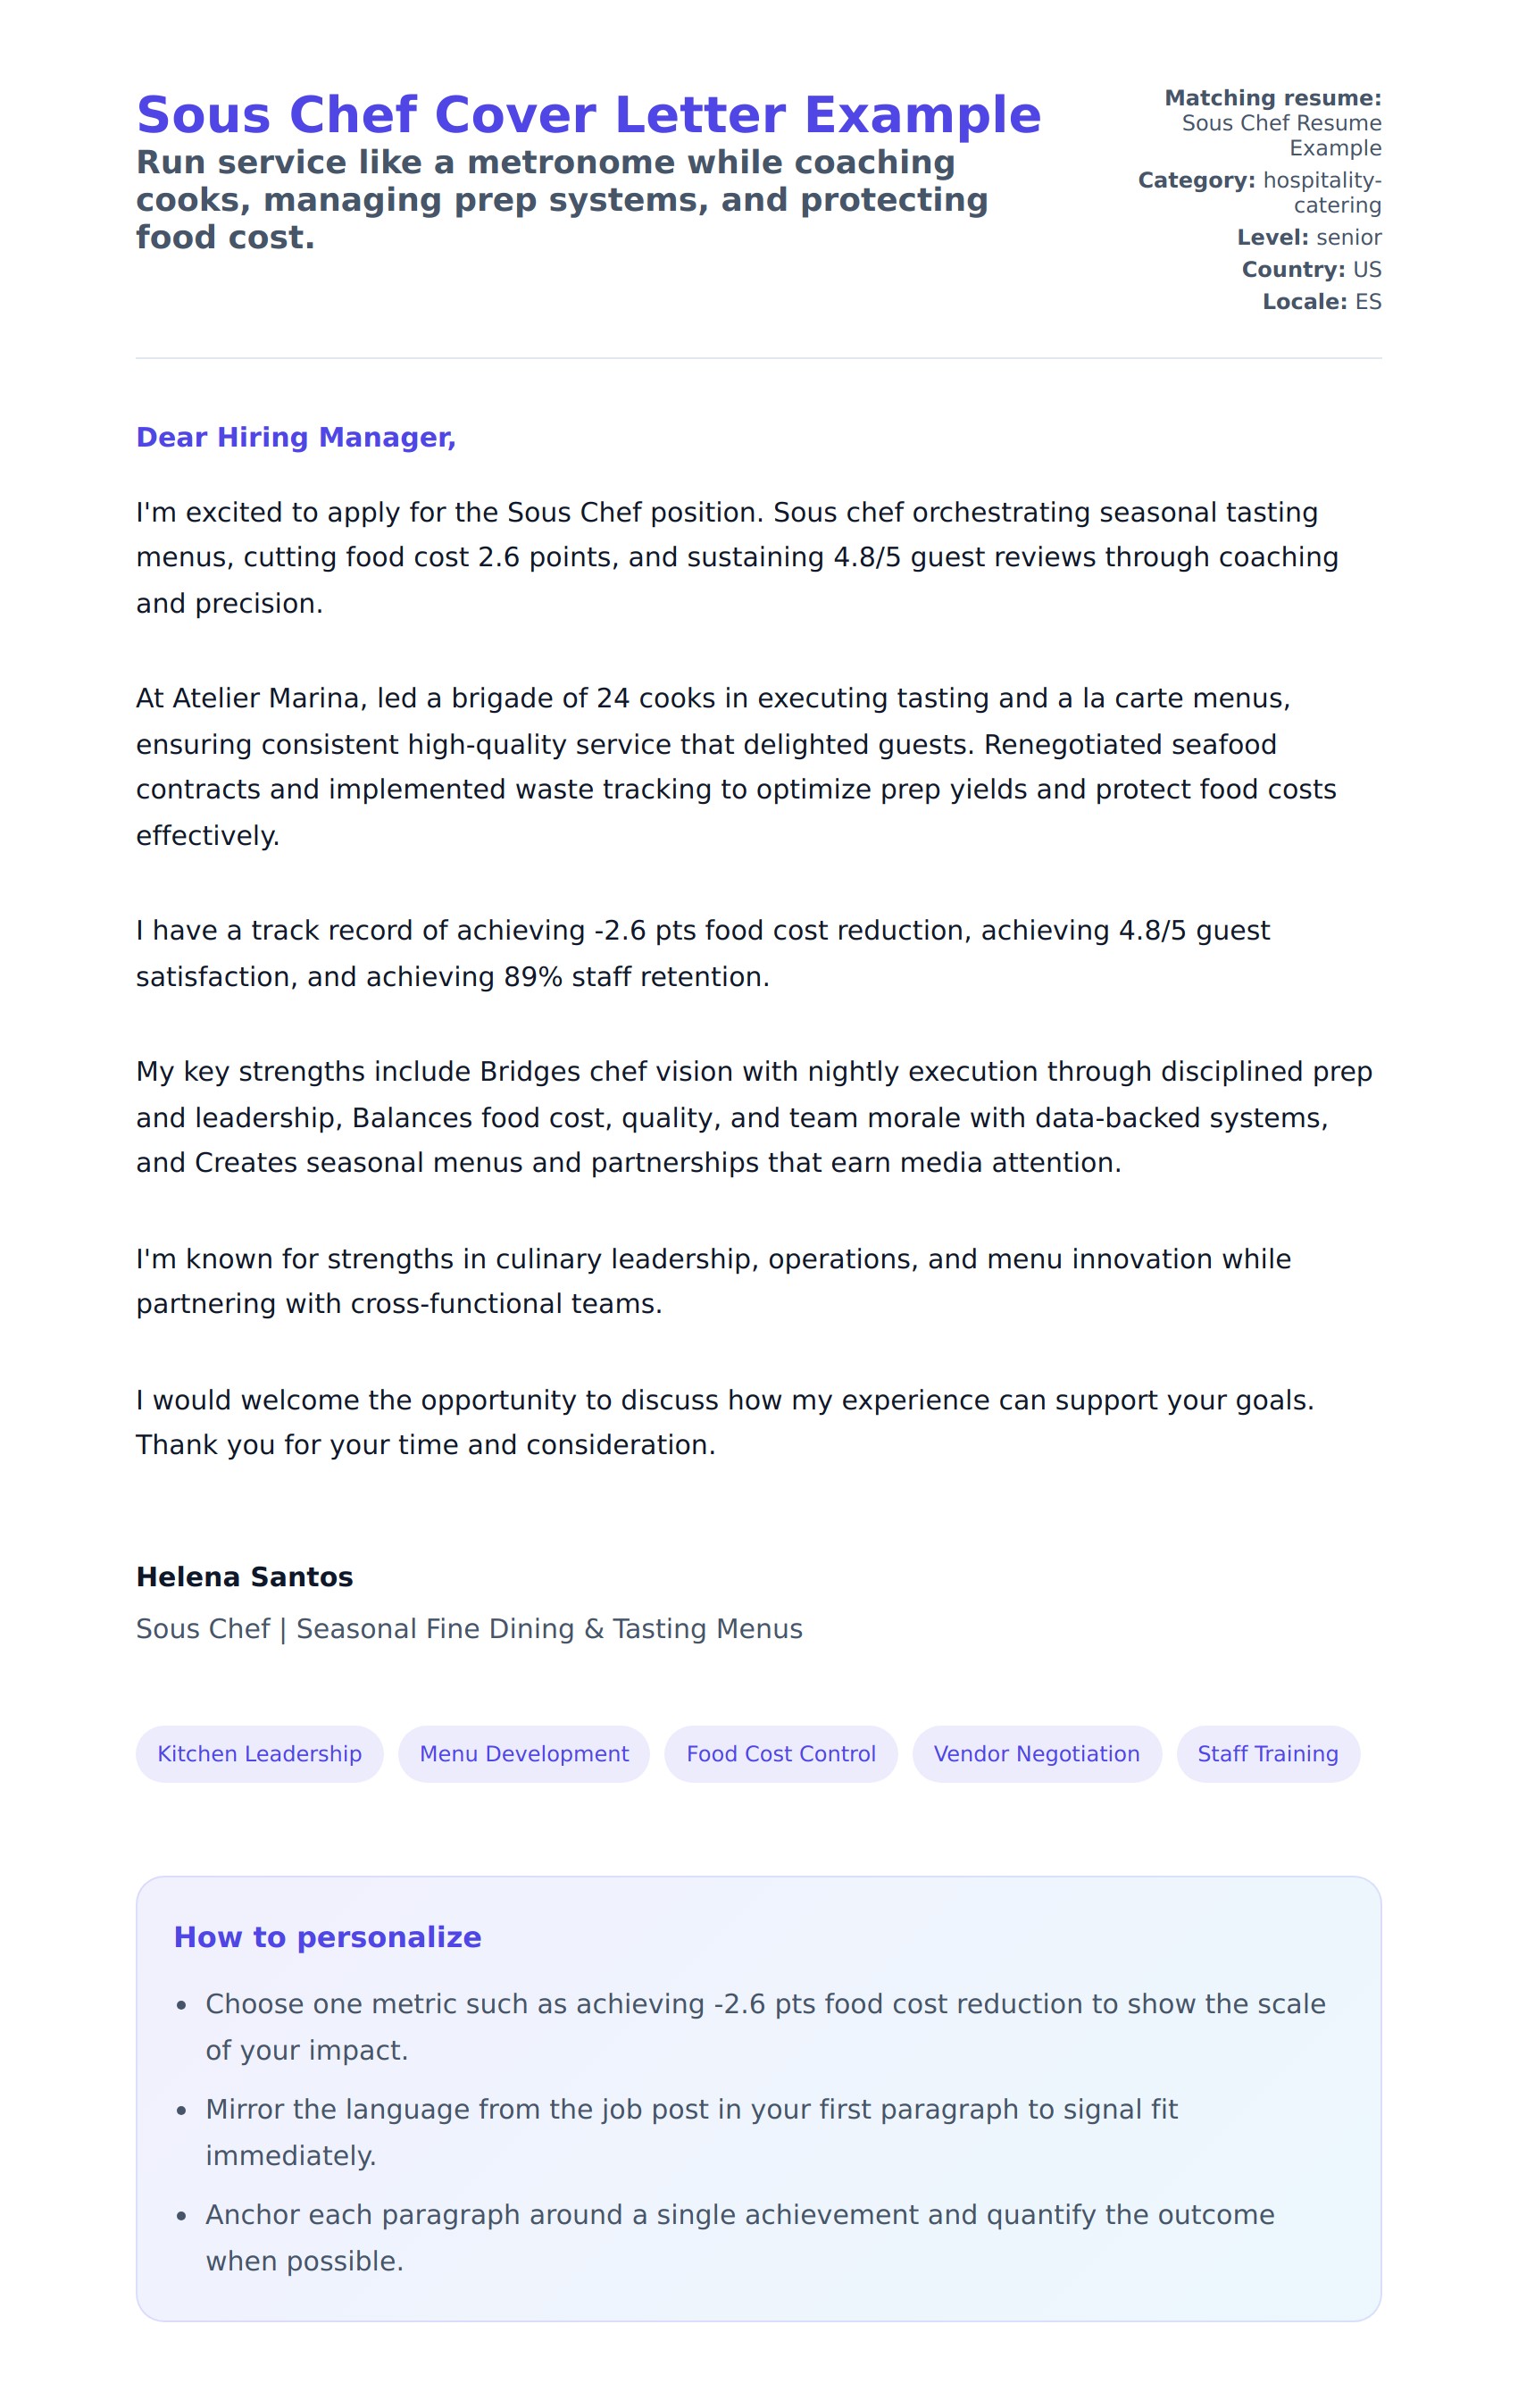The height and width of the screenshot is (2408, 1518).
Task: Select the Kitchen Leadership tag
Action: coord(259,1753)
